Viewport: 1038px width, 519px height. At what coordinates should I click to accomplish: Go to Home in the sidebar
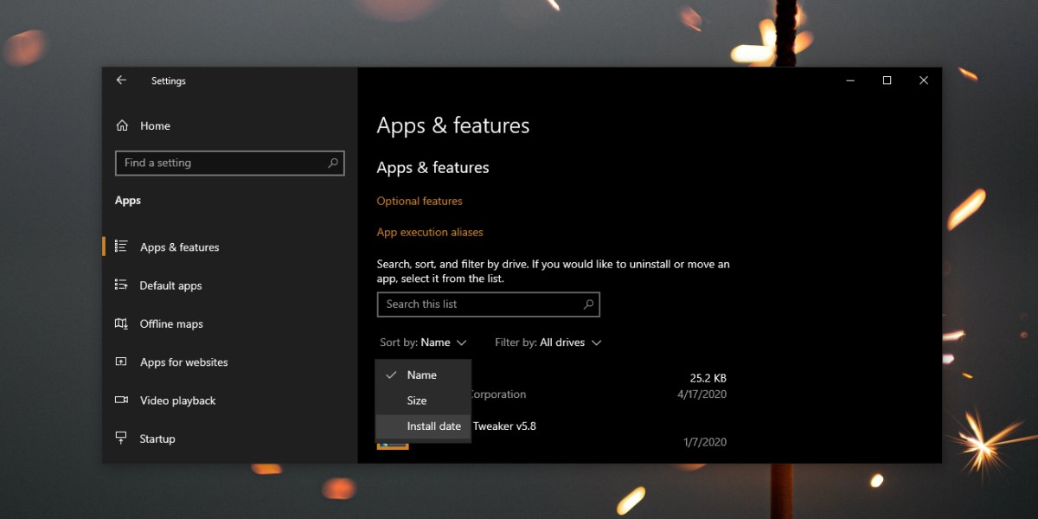point(155,125)
